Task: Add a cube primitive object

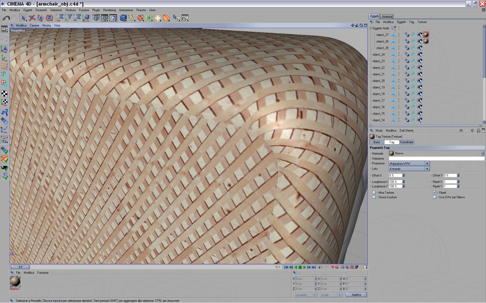Action: click(123, 18)
